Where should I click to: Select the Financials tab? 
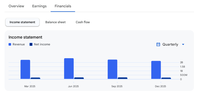point(63,6)
